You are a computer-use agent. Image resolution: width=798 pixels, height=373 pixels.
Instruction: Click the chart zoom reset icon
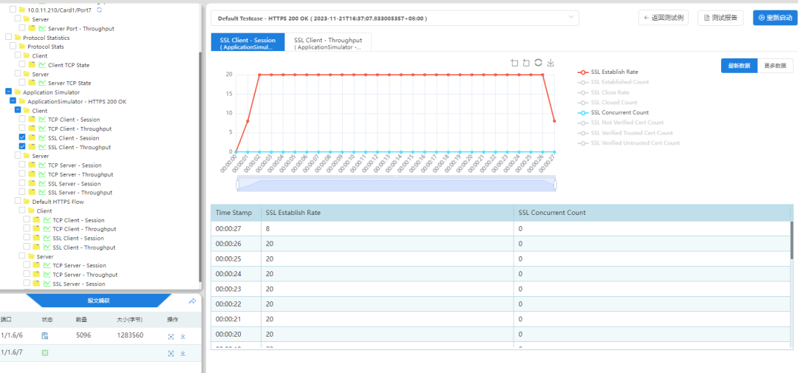click(526, 63)
